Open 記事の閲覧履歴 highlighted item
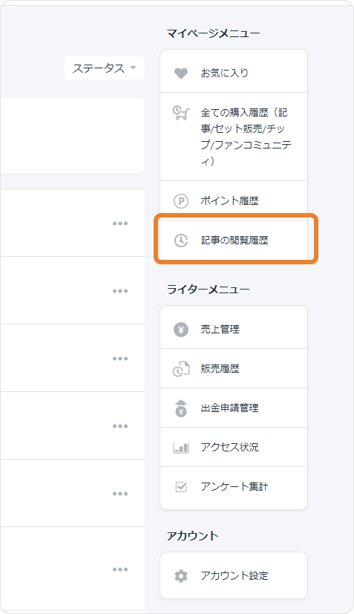The image size is (354, 614). (234, 240)
